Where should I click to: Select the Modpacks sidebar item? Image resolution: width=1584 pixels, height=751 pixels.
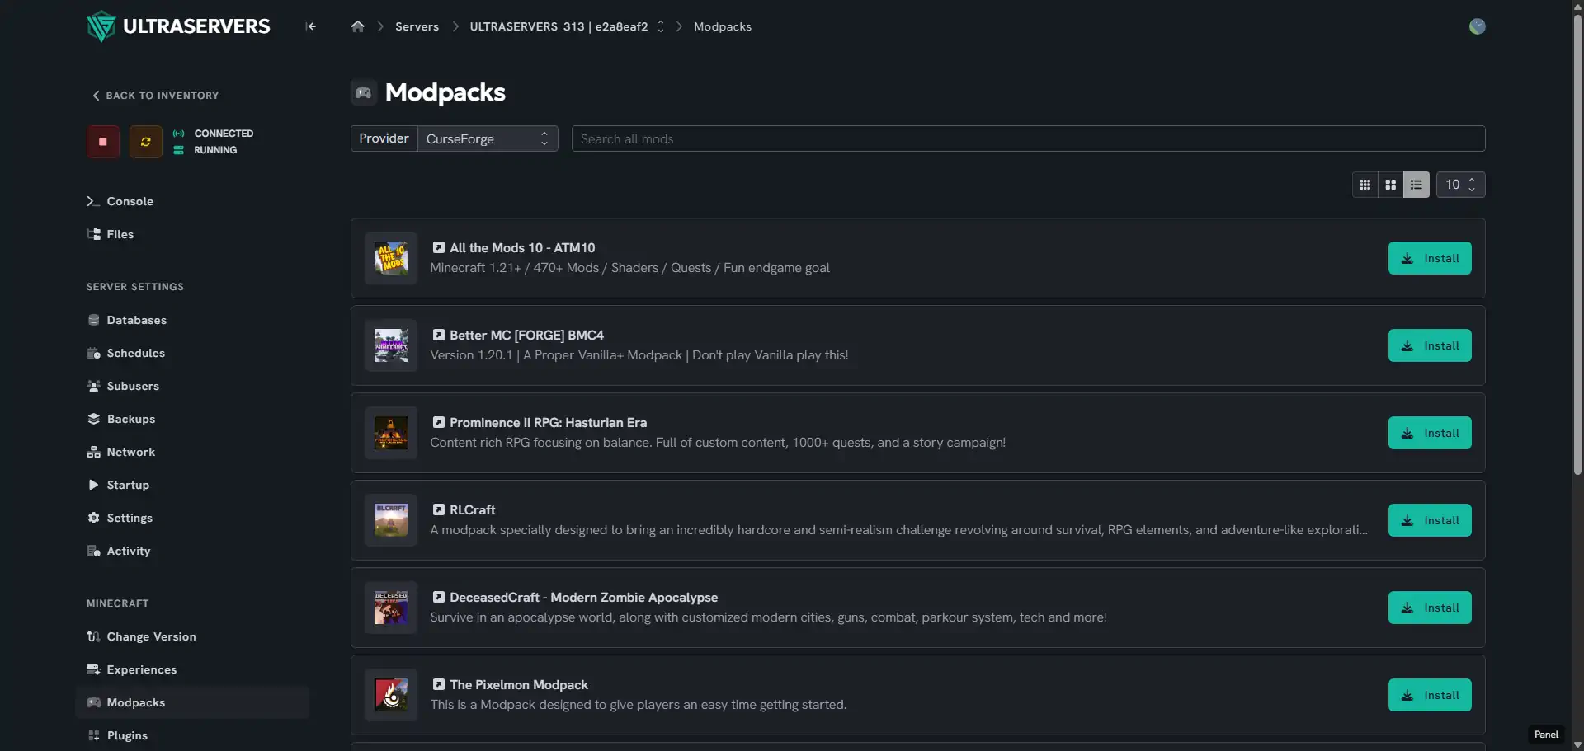192,702
